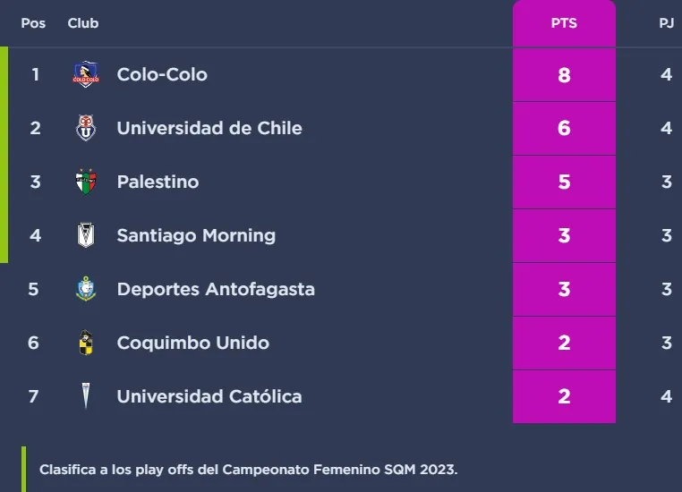The height and width of the screenshot is (492, 682).
Task: Sort table by PTS column header
Action: 564,23
